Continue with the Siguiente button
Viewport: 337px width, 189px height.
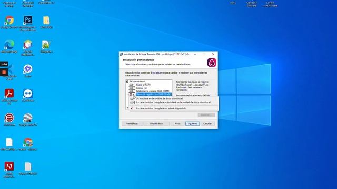[x=192, y=124]
